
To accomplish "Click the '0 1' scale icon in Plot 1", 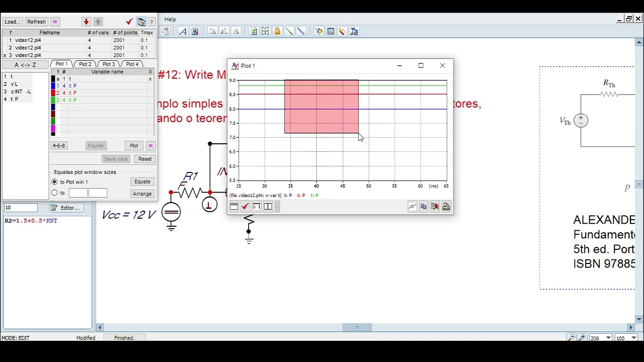I will pyautogui.click(x=257, y=207).
